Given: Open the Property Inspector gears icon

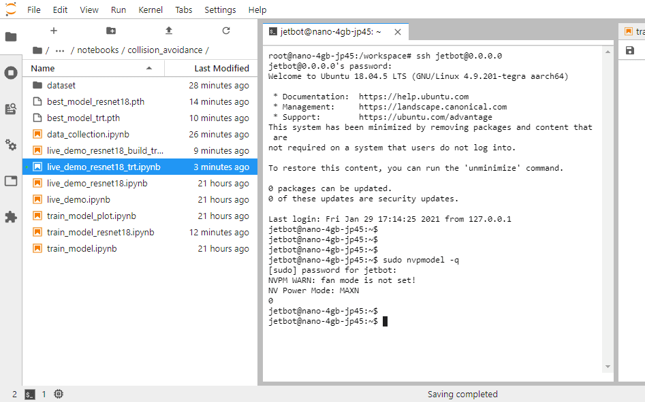Looking at the screenshot, I should [x=11, y=144].
